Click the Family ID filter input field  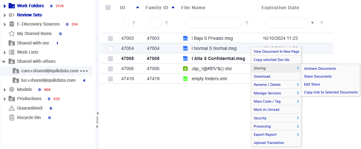[x=156, y=23]
